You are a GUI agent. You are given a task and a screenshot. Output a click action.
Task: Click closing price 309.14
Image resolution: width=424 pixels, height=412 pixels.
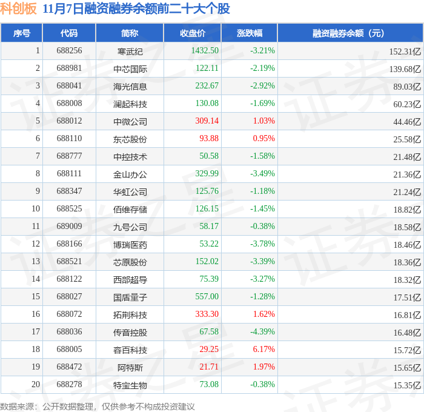[x=207, y=121]
